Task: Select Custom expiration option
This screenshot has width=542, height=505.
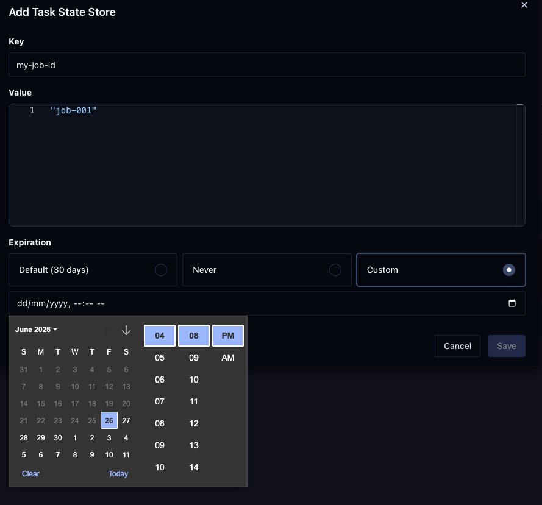Action: click(x=441, y=270)
